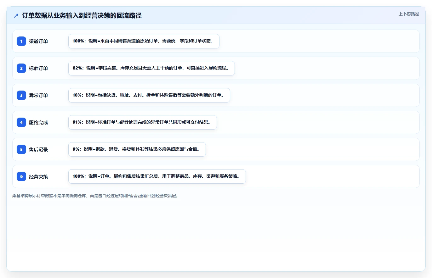This screenshot has height=278, width=432.
Task: Click the step number 4 badge
Action: tap(21, 122)
